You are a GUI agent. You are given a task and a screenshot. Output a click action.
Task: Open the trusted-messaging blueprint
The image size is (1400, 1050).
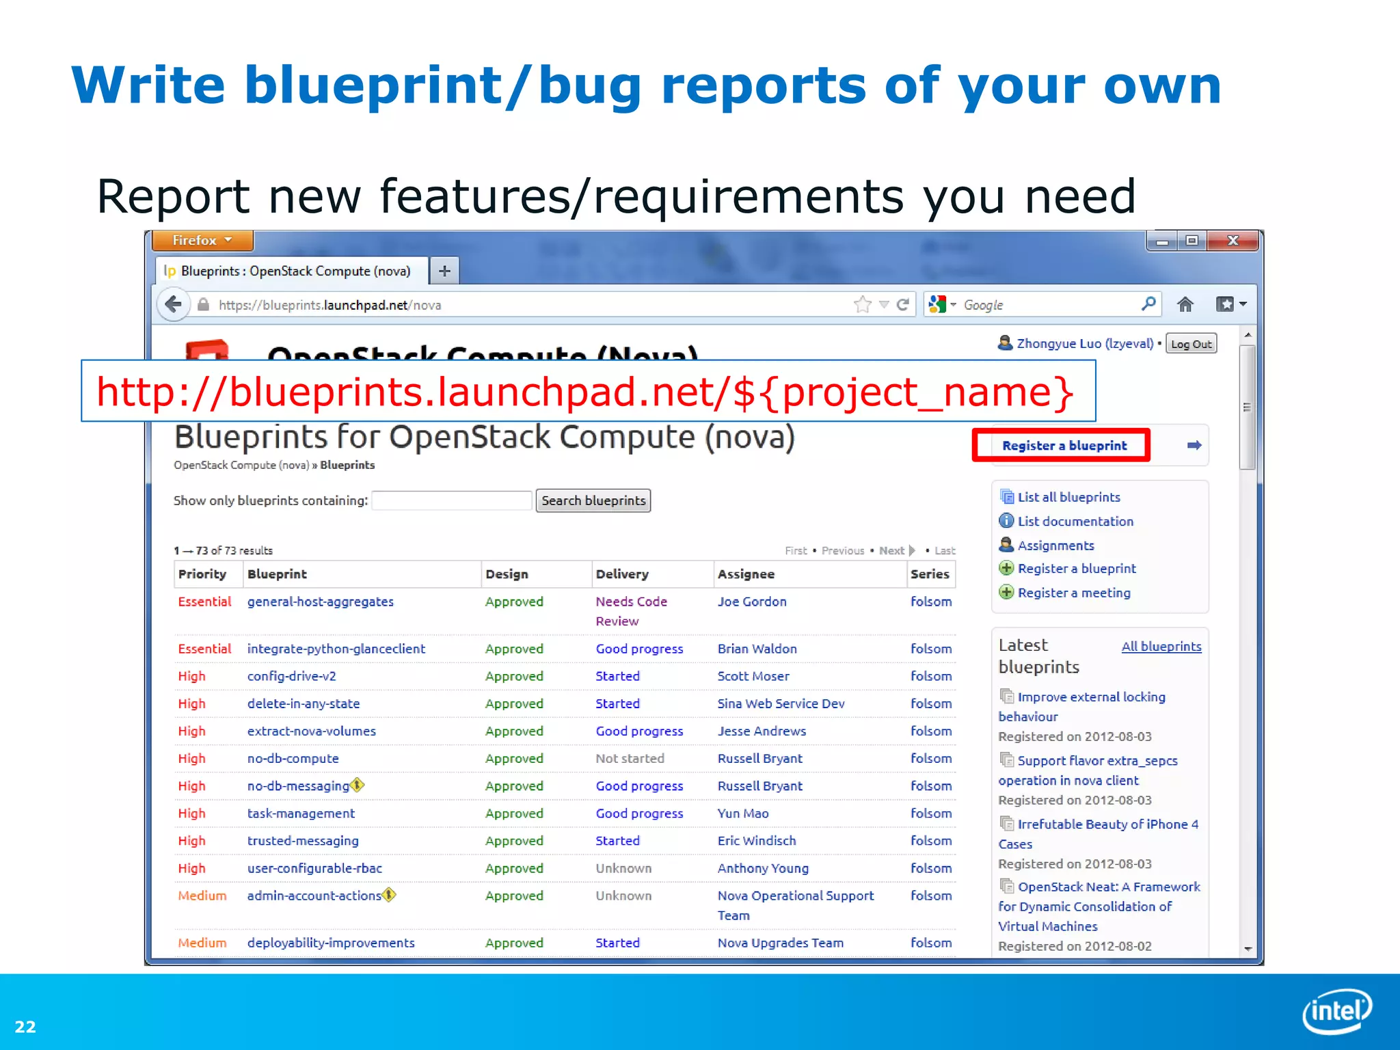coord(303,841)
